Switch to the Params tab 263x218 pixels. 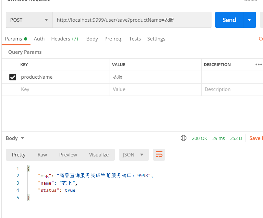click(x=16, y=39)
